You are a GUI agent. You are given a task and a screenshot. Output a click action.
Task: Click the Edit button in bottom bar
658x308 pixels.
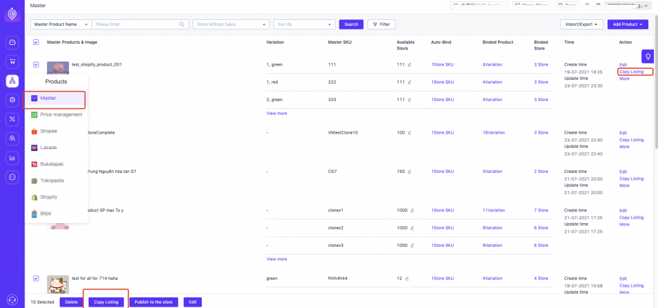click(193, 302)
